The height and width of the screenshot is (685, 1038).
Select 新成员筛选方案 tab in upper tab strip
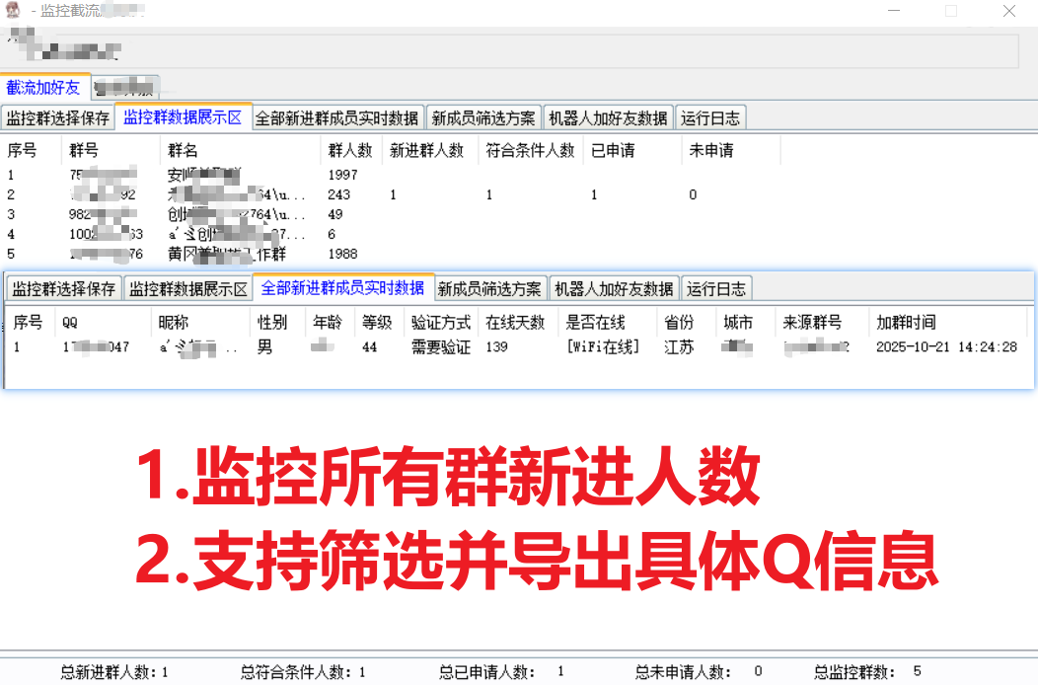coord(483,118)
